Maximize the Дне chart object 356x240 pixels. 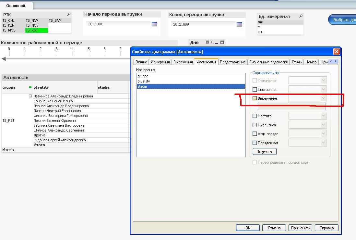click(222, 42)
